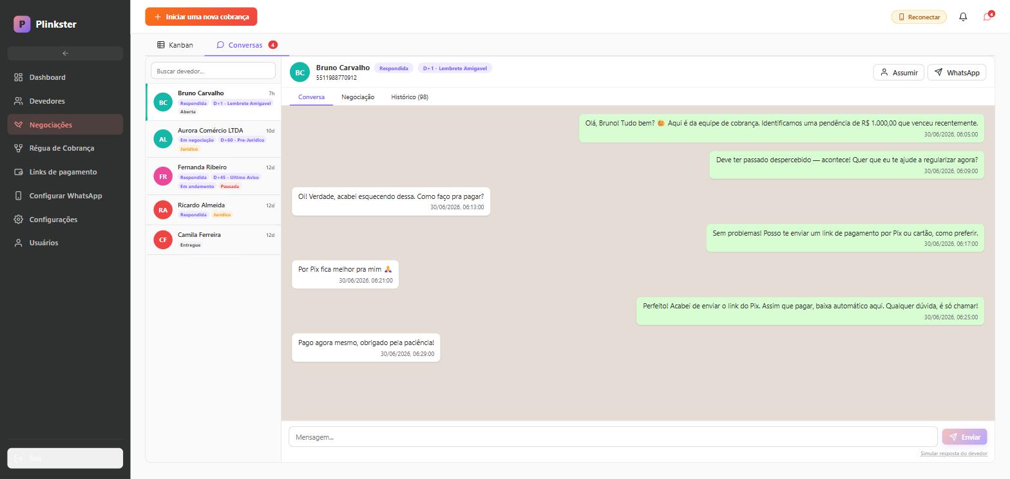Click message 'Por Pix fica melhor pra mim'

click(345, 274)
